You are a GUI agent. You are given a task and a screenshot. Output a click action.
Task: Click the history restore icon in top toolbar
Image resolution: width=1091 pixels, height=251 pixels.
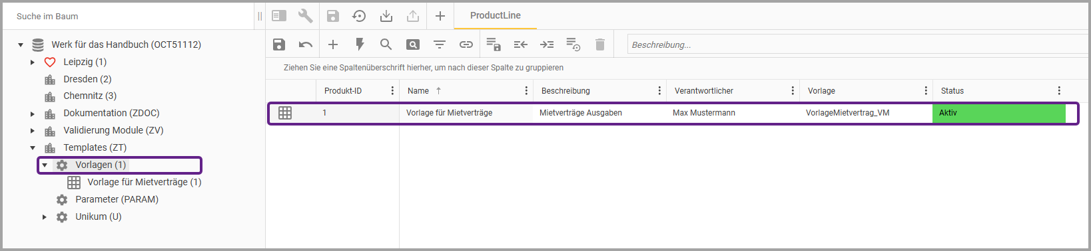pos(359,16)
